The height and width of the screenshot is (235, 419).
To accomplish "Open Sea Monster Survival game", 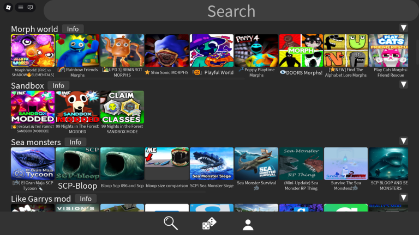I will 256,164.
